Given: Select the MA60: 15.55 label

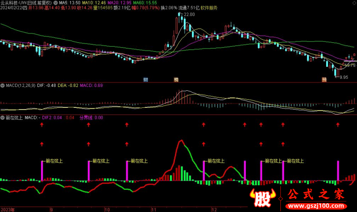Looking at the screenshot, I should pyautogui.click(x=145, y=3).
